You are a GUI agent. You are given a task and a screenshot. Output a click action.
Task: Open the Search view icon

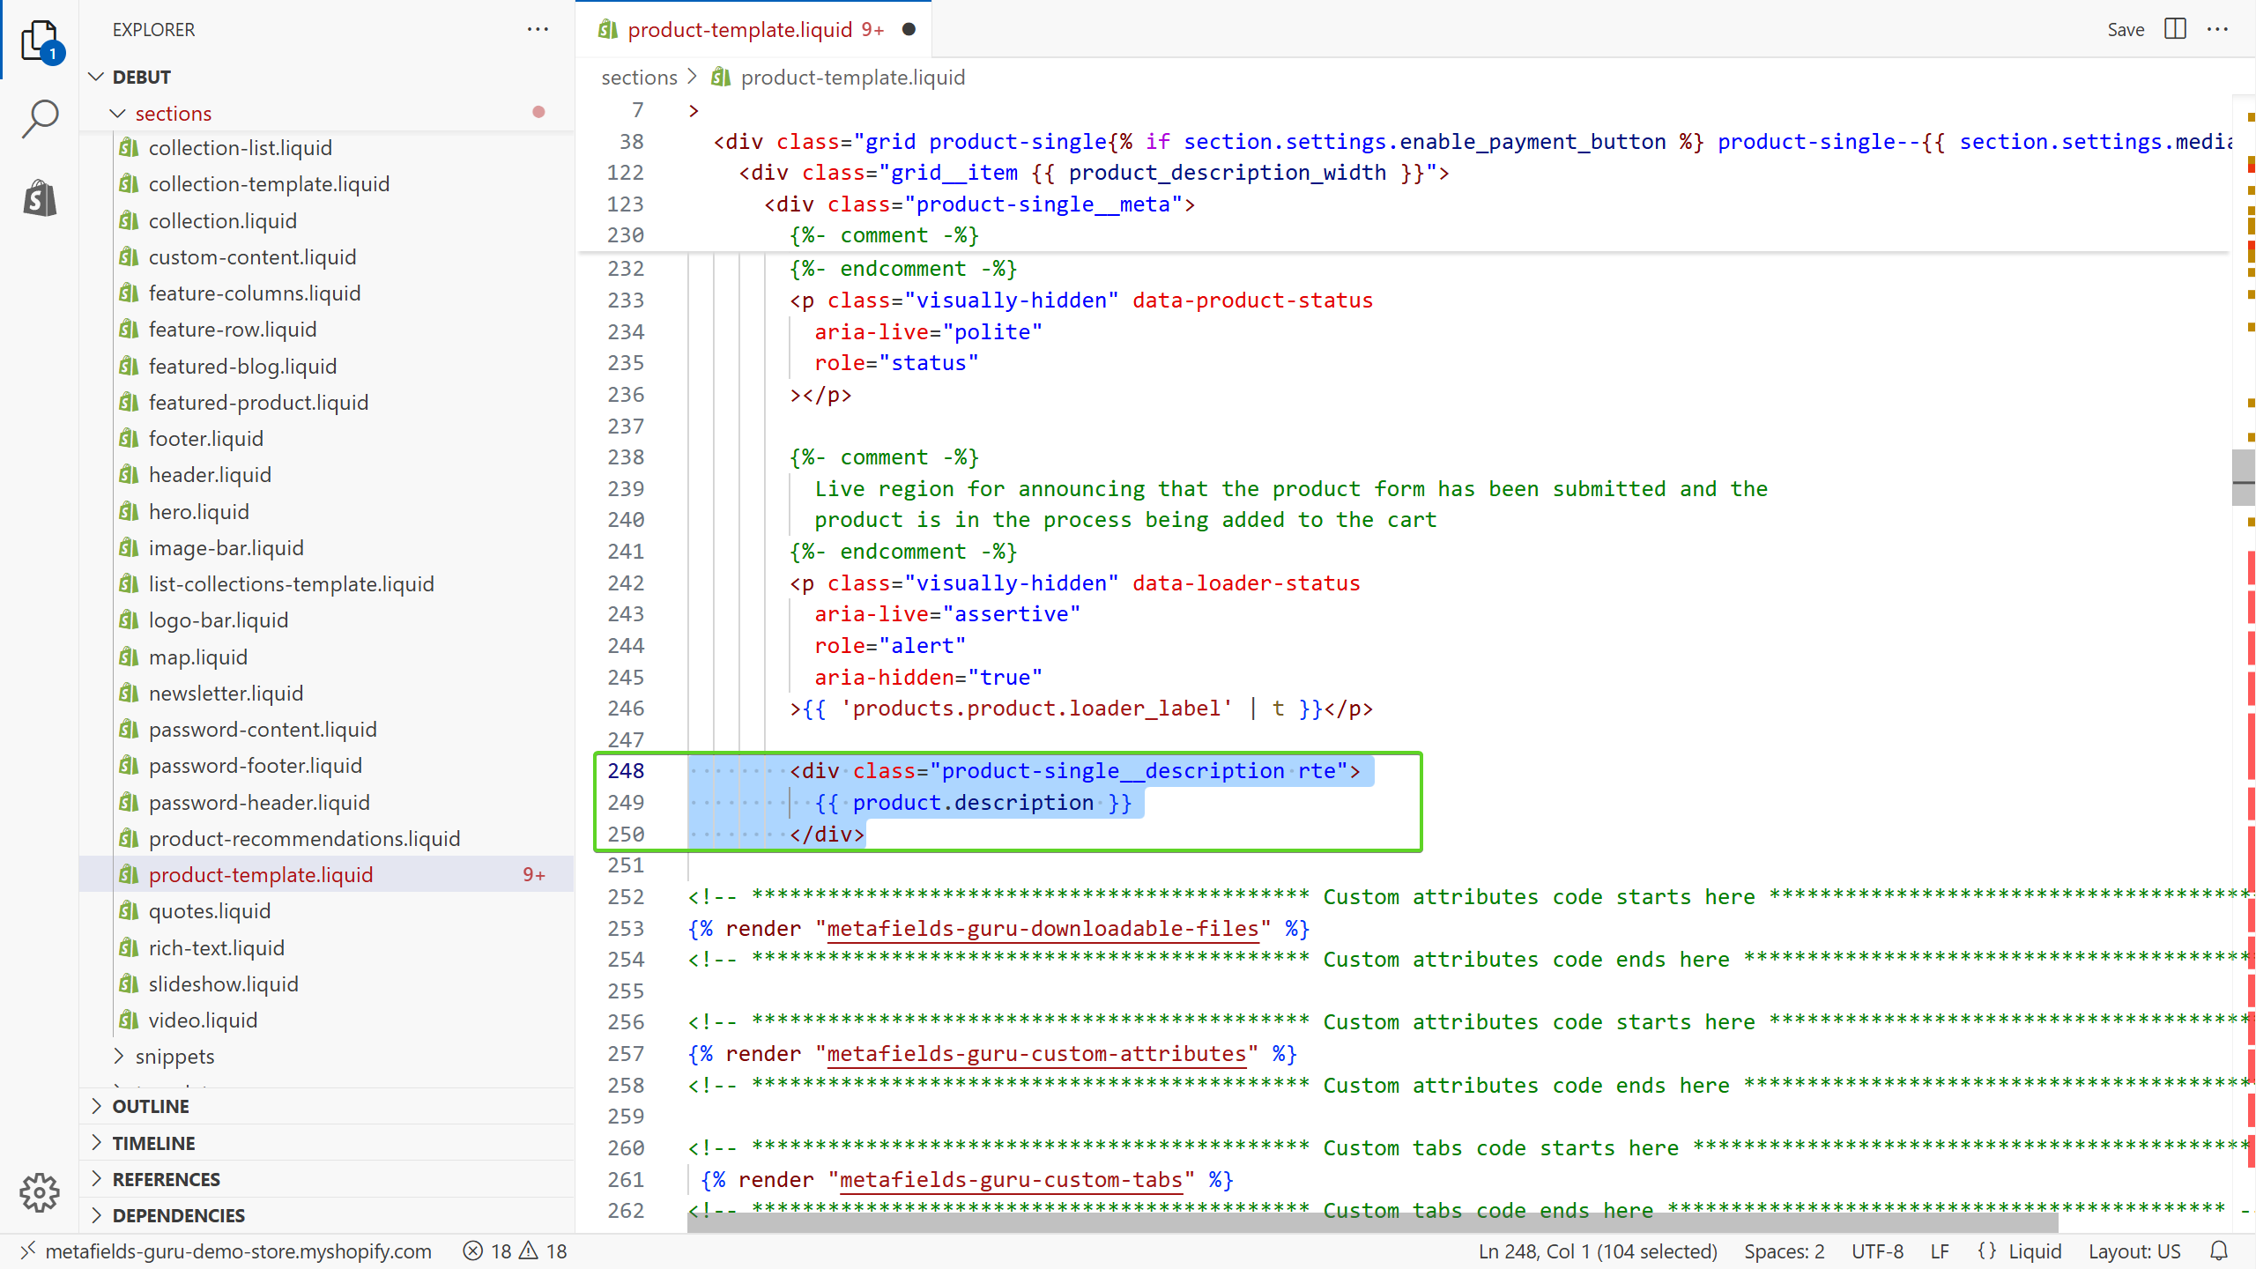(40, 119)
